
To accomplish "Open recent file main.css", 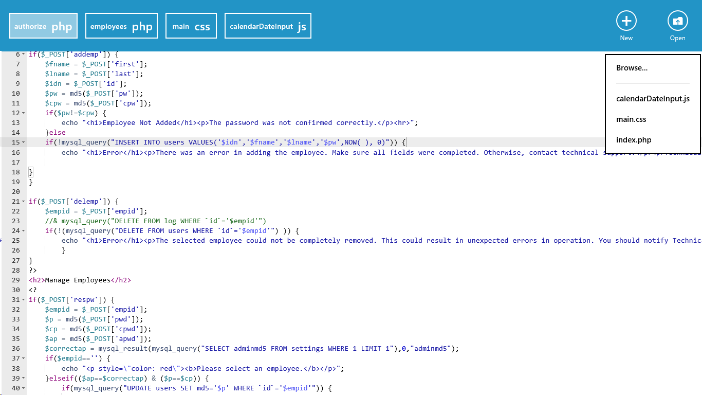I will [631, 119].
